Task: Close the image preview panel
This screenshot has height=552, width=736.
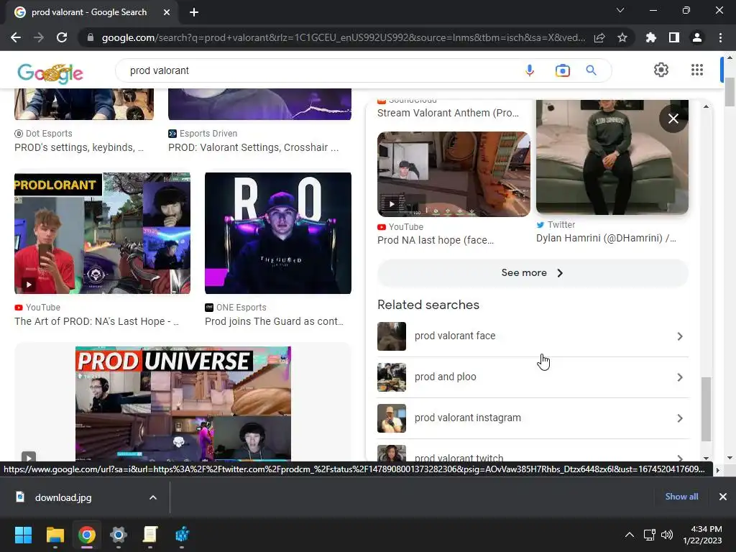Action: point(673,119)
